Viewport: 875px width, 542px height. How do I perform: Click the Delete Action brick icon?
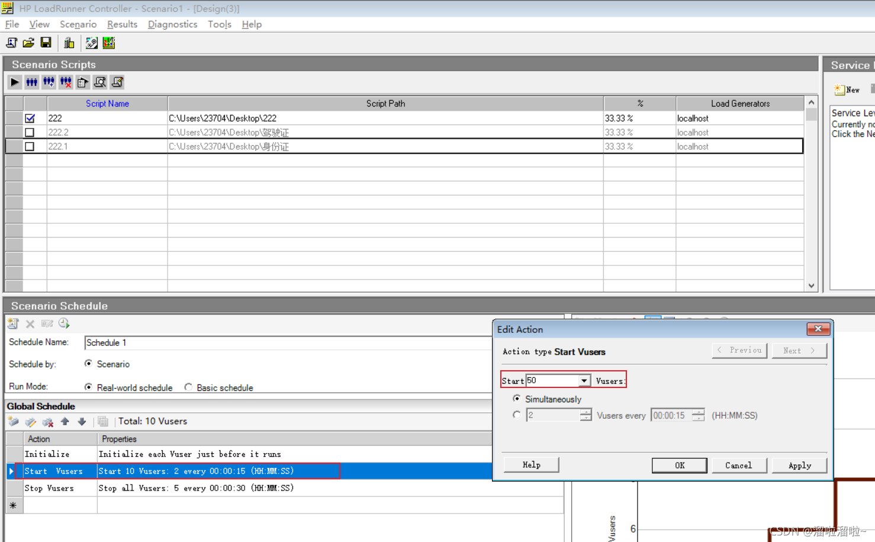click(47, 422)
